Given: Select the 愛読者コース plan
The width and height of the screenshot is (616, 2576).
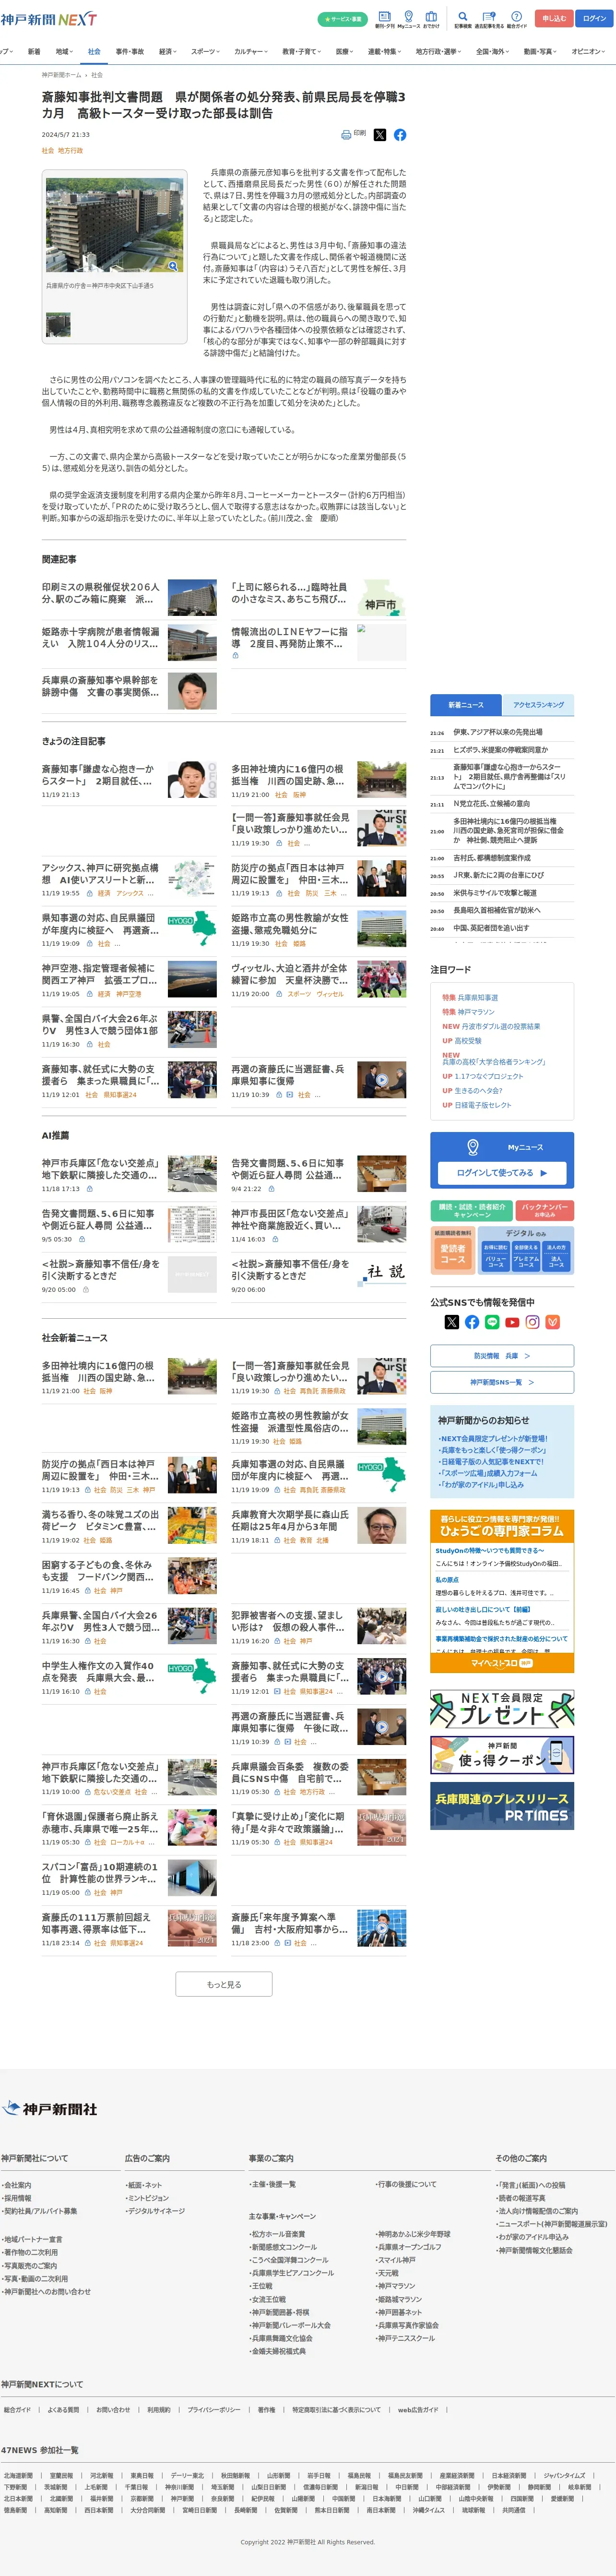Looking at the screenshot, I should (x=453, y=1254).
